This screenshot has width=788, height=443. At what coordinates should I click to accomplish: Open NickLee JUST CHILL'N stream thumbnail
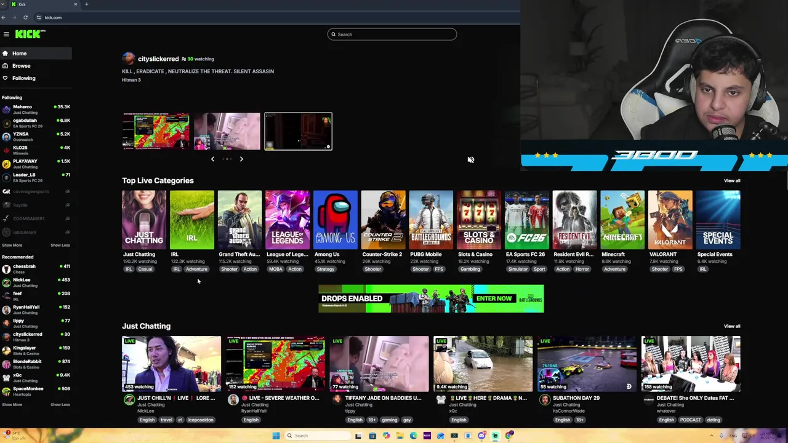pyautogui.click(x=171, y=364)
